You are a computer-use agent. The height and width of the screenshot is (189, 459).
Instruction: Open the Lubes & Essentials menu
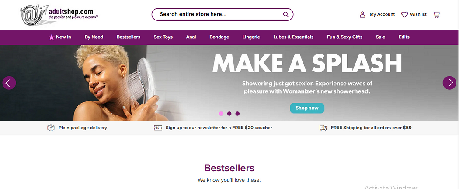[293, 37]
